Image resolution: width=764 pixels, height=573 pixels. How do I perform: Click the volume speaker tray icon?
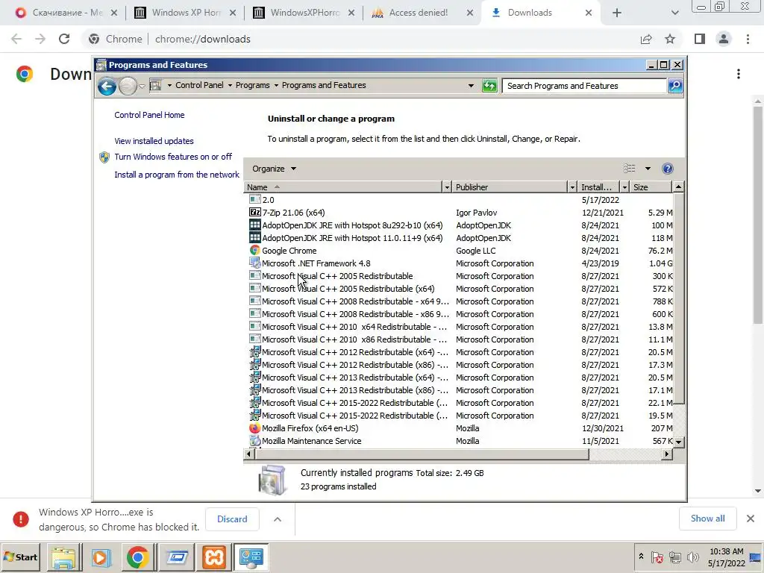point(692,557)
